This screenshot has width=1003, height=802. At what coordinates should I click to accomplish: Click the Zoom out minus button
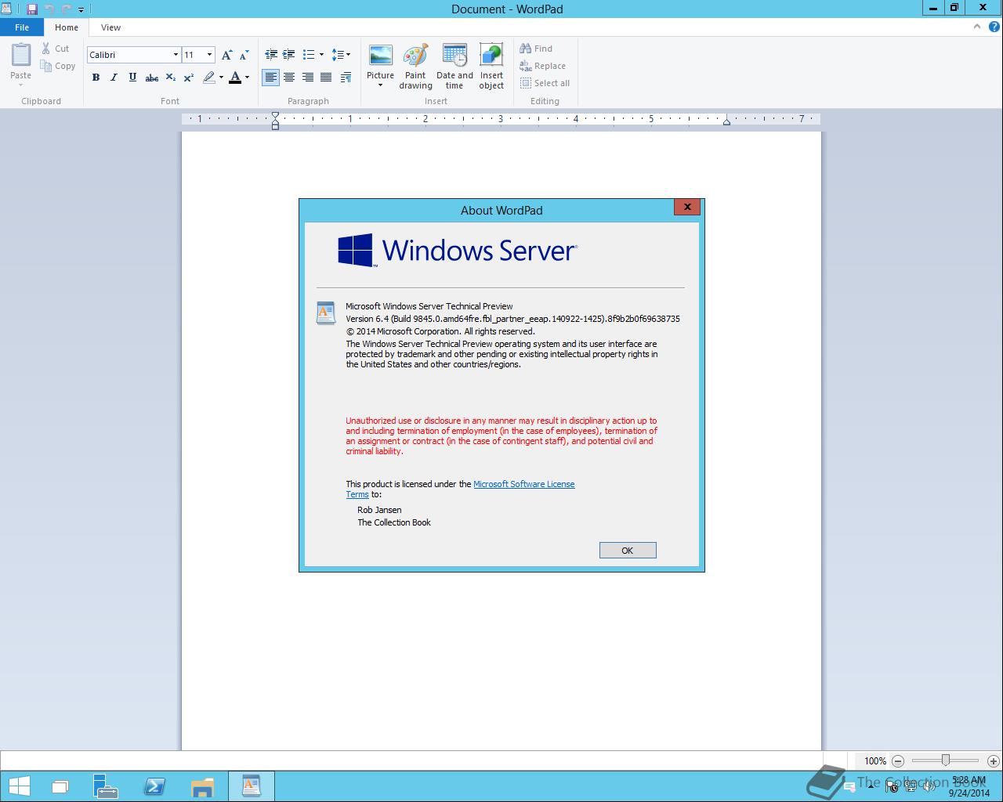(x=898, y=761)
